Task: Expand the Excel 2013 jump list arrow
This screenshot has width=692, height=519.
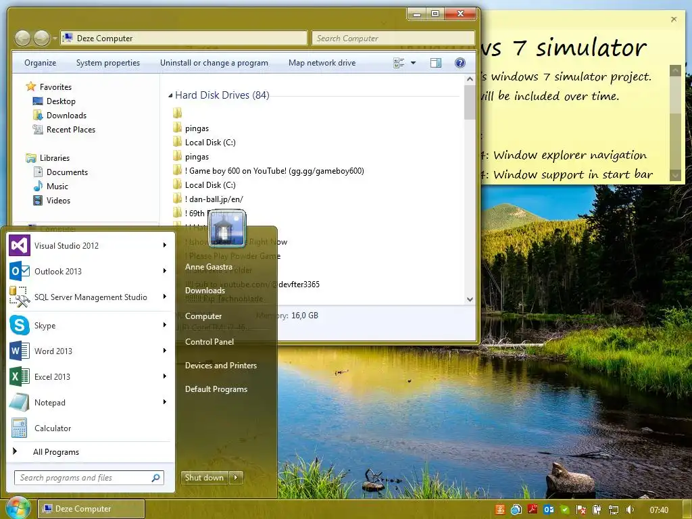Action: point(165,376)
